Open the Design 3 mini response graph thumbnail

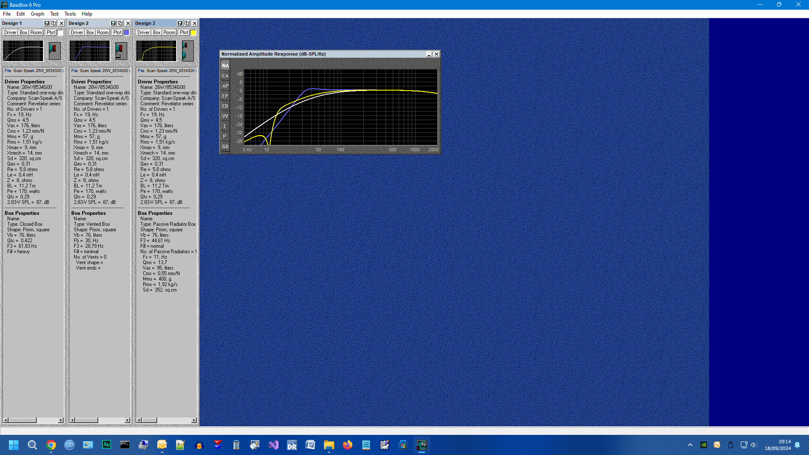[156, 51]
